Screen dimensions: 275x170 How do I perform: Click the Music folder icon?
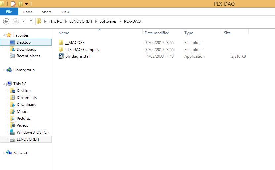(12, 111)
